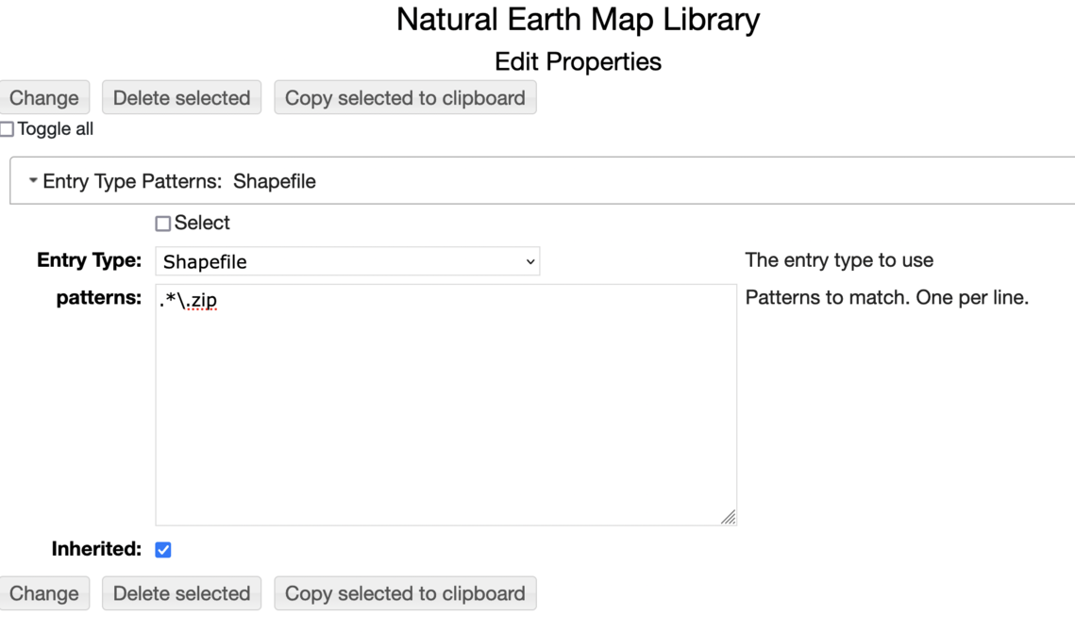The width and height of the screenshot is (1075, 632).
Task: Uncheck the Inherited checkbox
Action: pos(163,550)
